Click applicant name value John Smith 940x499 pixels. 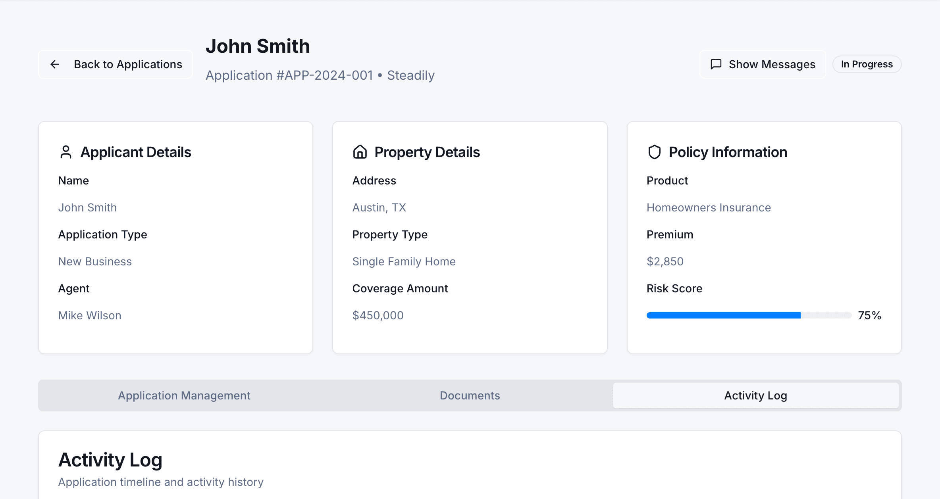click(x=87, y=207)
